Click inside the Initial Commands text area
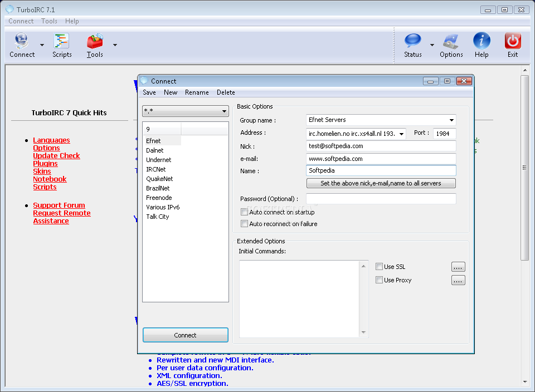The height and width of the screenshot is (392, 535). tap(299, 299)
